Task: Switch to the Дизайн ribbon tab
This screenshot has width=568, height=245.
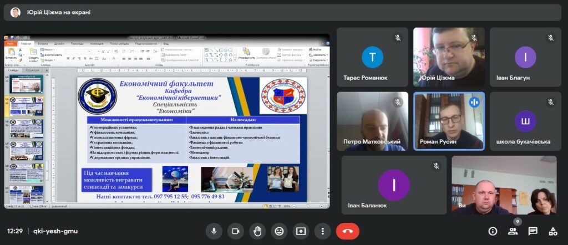Action: pyautogui.click(x=59, y=43)
